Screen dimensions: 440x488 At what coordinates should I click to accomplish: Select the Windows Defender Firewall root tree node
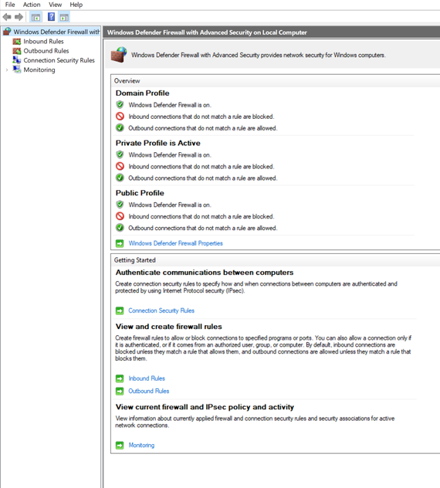(x=56, y=32)
